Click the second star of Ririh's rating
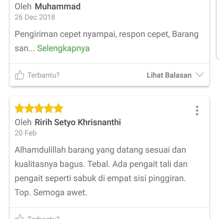The height and width of the screenshot is (219, 219). pos(29,109)
